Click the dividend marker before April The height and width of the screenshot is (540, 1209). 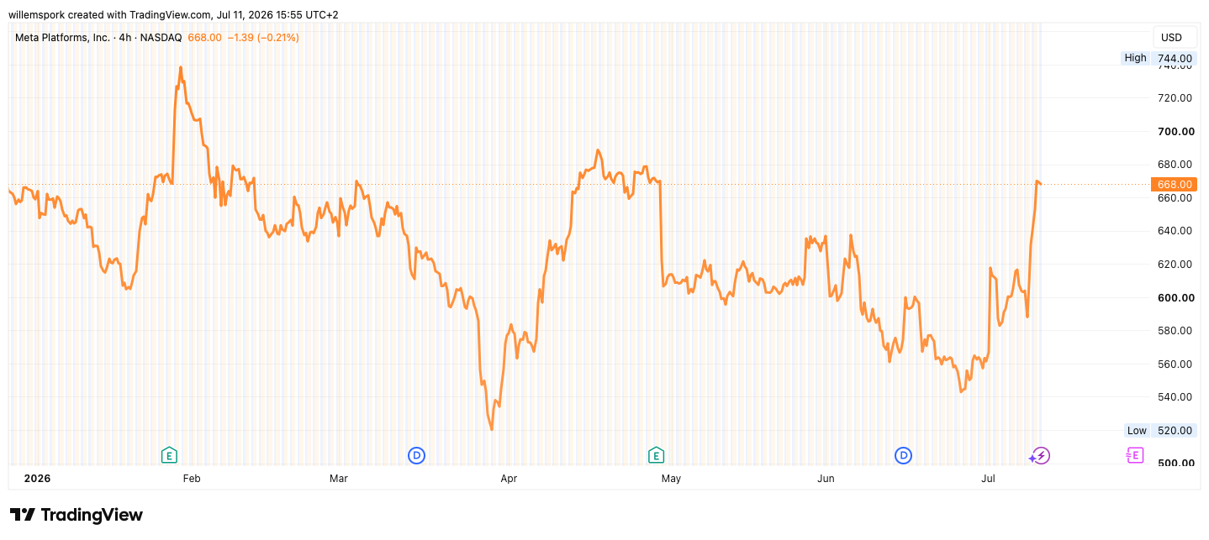pyautogui.click(x=416, y=455)
